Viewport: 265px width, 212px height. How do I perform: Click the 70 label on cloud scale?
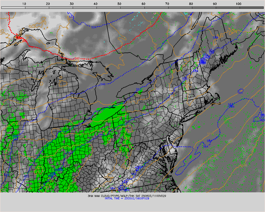(167, 4)
